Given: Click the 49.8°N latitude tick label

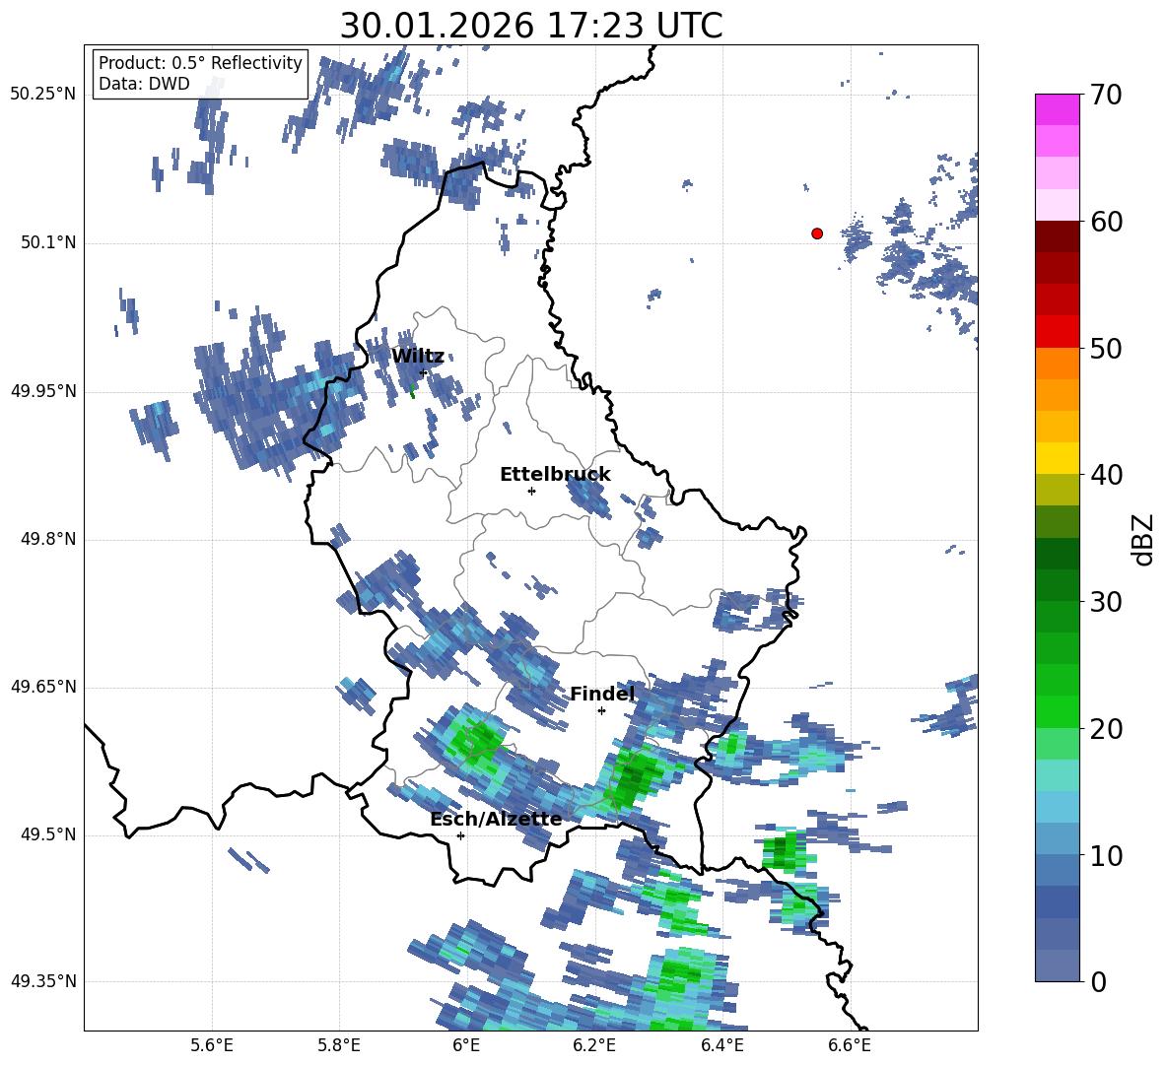Looking at the screenshot, I should tap(48, 539).
